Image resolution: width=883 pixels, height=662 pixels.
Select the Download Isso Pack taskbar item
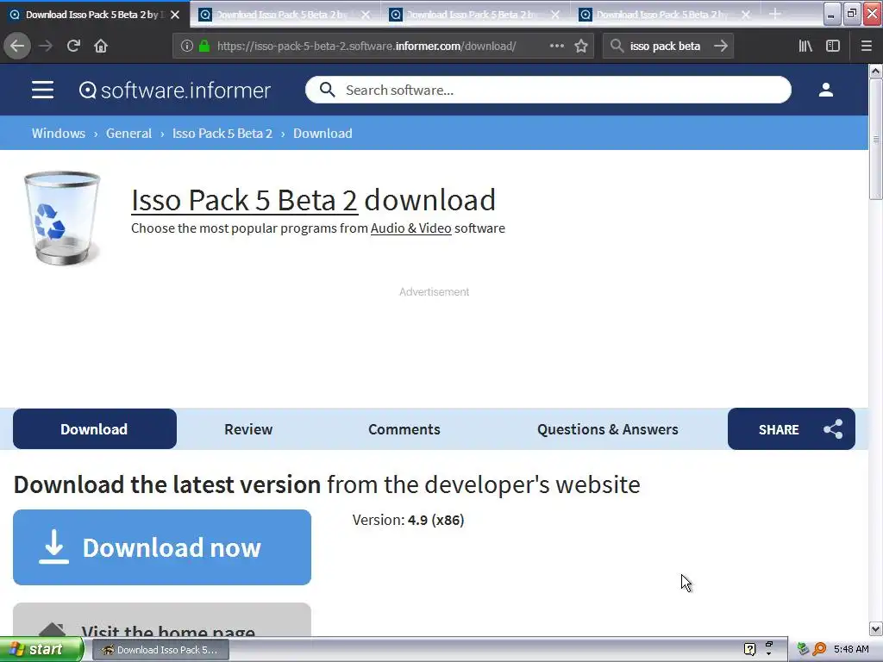coord(160,650)
